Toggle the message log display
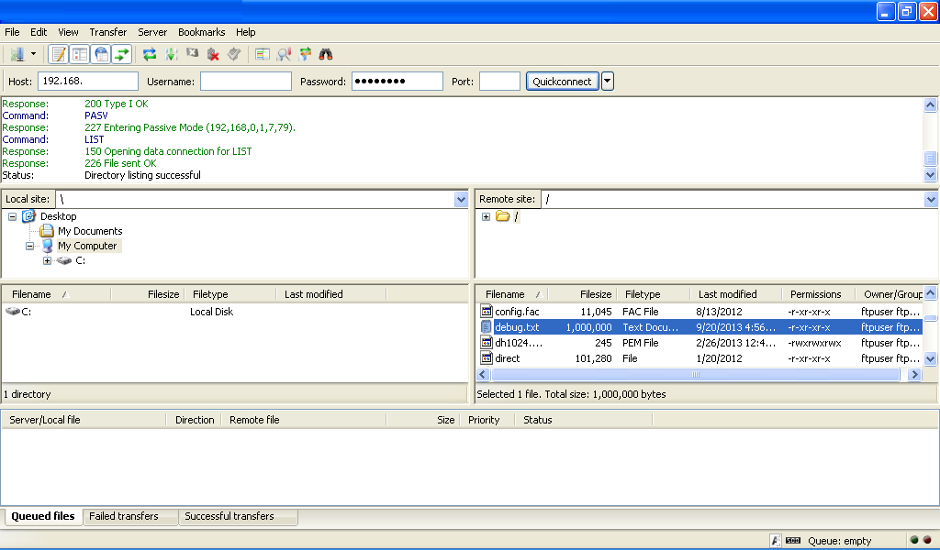Screen dimensions: 940x550 click(58, 54)
